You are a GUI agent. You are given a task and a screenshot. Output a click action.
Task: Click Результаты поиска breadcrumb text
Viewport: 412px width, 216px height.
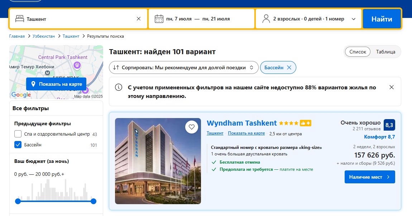point(105,36)
